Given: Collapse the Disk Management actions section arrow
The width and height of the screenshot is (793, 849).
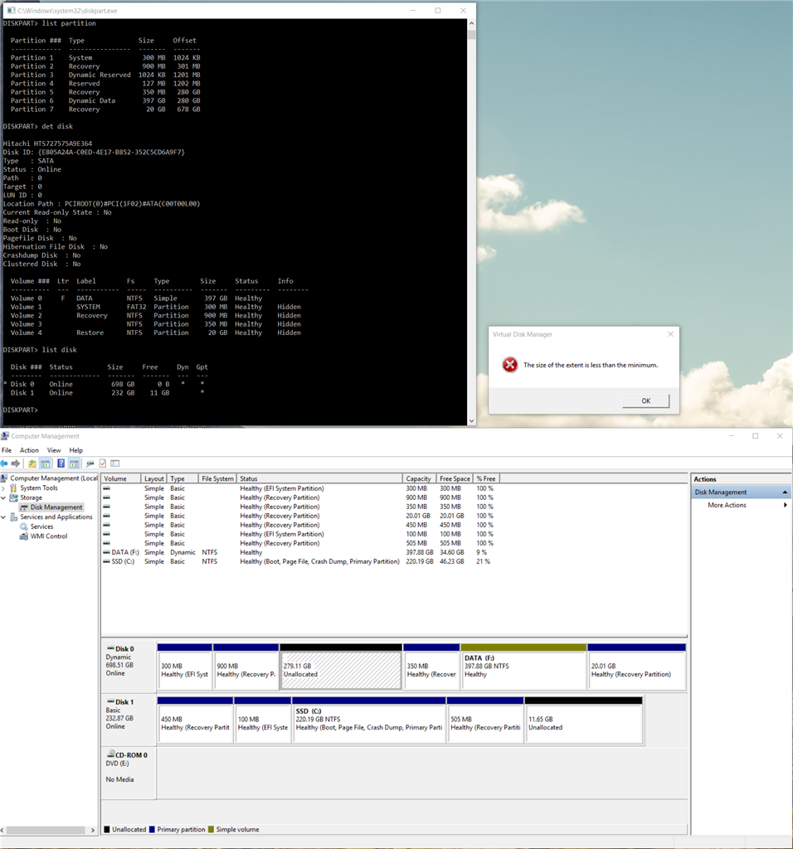Looking at the screenshot, I should (x=785, y=492).
